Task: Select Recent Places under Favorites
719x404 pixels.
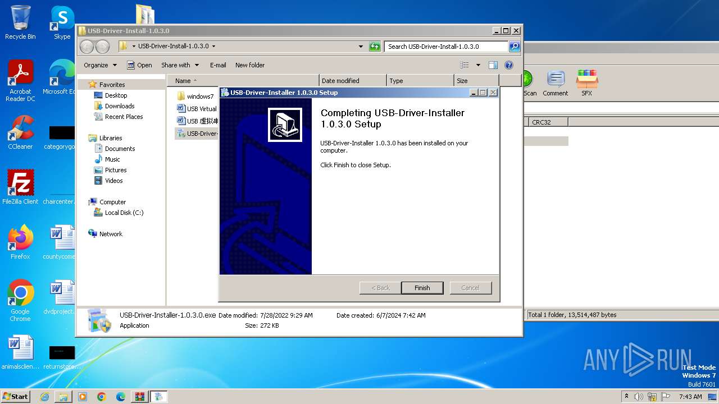Action: pyautogui.click(x=124, y=117)
